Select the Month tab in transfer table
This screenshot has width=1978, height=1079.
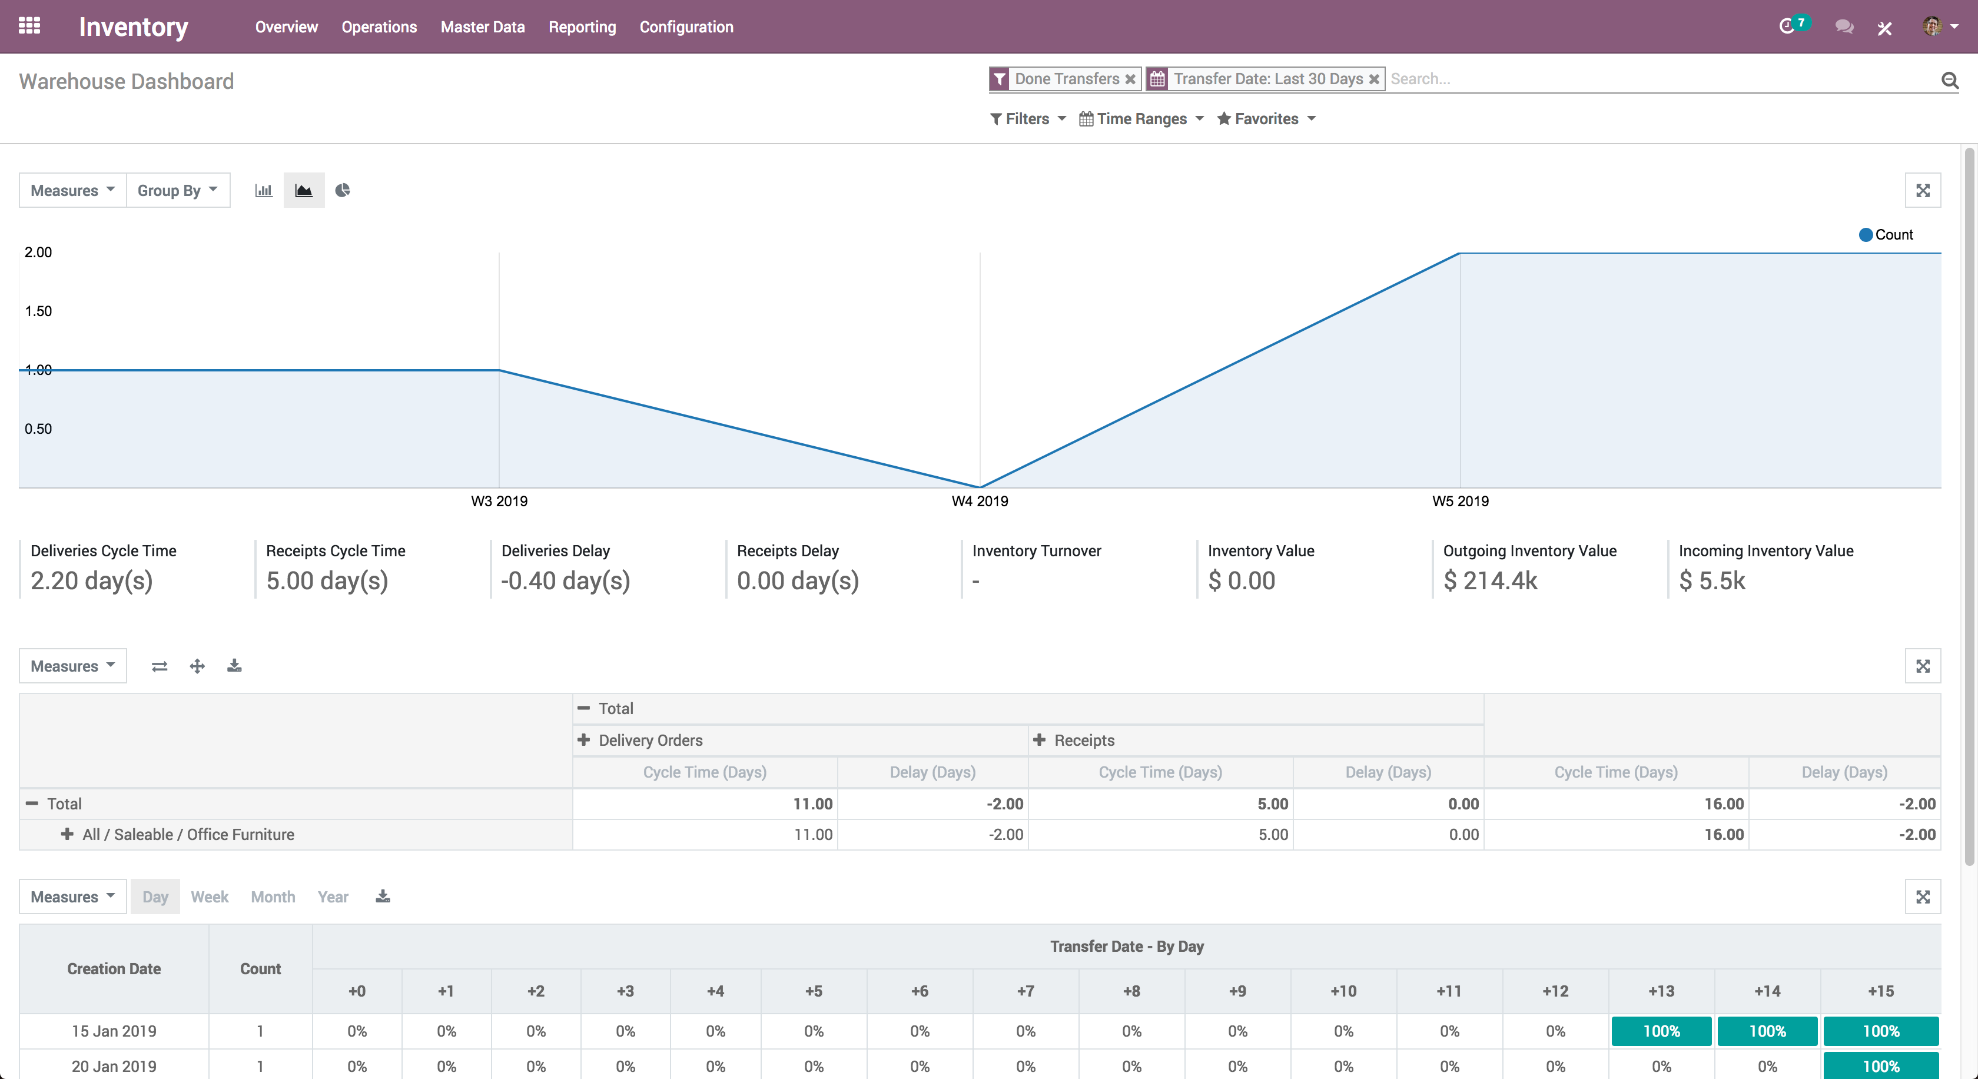(273, 895)
